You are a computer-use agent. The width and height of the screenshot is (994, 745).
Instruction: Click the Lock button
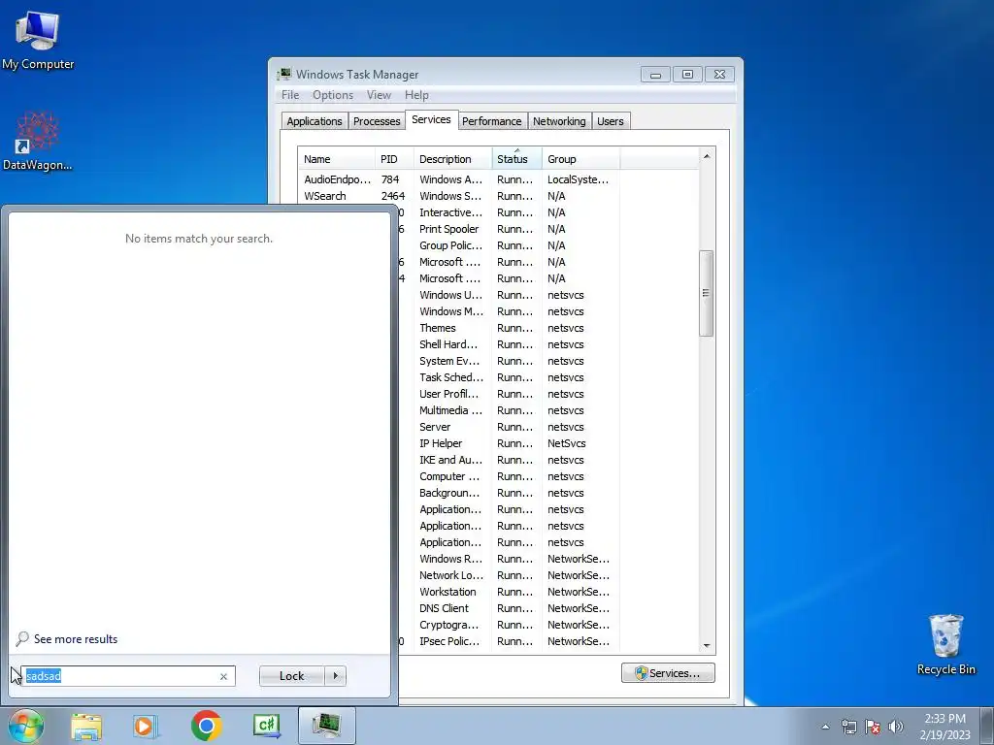point(291,676)
